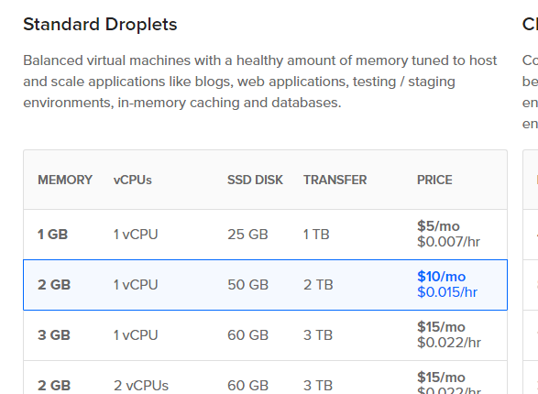Click the Balanced virtual machines description text
This screenshot has height=394, width=538.
click(259, 82)
